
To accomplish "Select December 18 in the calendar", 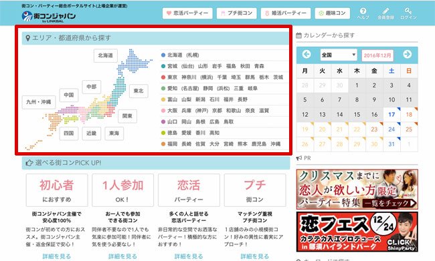I will point(409,114).
